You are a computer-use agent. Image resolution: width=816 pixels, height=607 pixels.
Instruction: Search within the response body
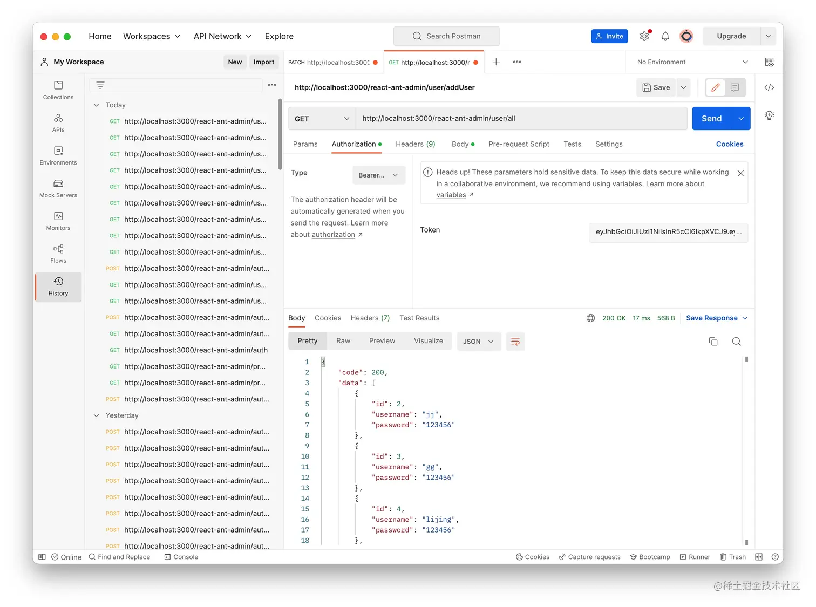click(737, 342)
